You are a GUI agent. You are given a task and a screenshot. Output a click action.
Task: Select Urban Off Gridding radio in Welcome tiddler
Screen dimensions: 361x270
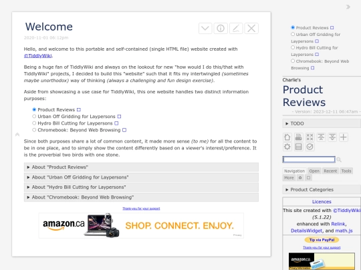(x=34, y=116)
